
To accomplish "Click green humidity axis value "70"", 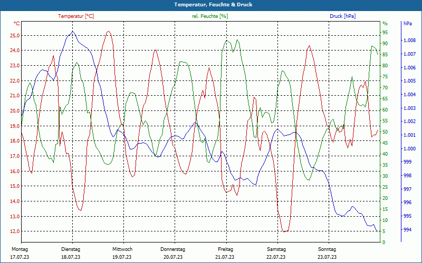I will (385, 88).
